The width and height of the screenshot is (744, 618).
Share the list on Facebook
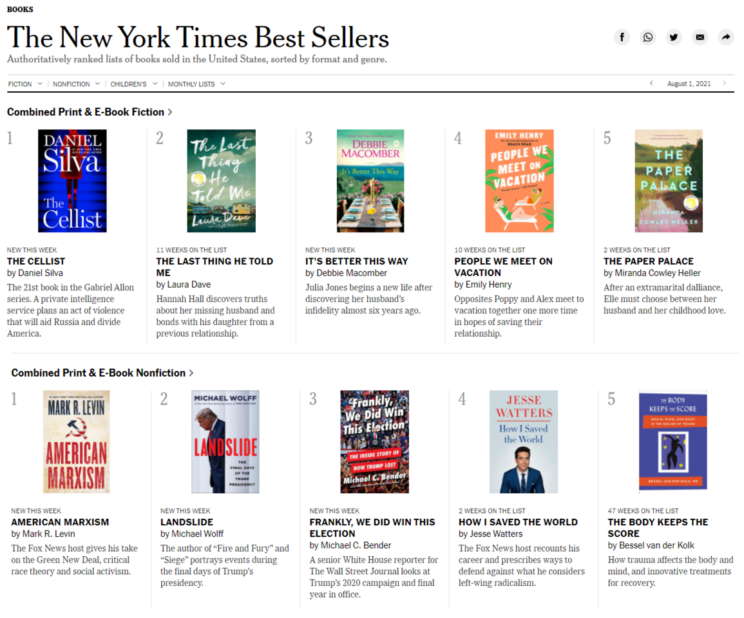coord(622,37)
